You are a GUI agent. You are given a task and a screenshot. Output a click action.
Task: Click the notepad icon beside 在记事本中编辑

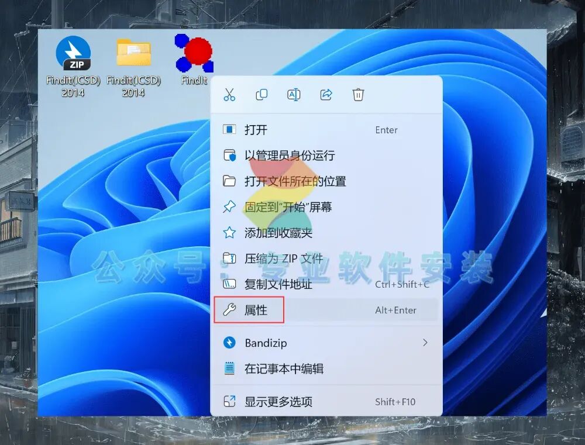click(229, 368)
